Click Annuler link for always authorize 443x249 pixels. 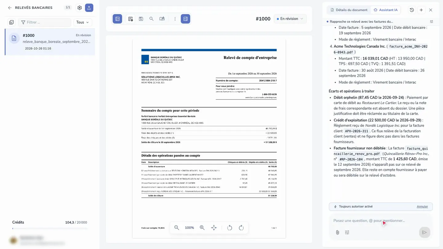[422, 207]
